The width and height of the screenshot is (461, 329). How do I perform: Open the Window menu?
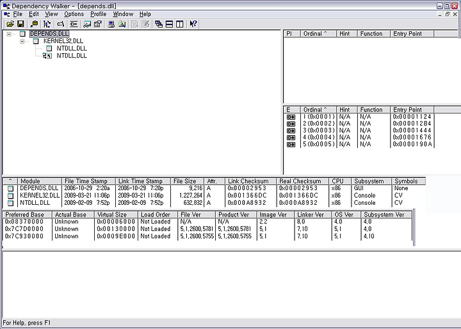coord(123,14)
